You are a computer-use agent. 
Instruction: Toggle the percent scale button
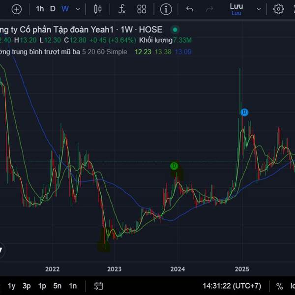coord(279,286)
